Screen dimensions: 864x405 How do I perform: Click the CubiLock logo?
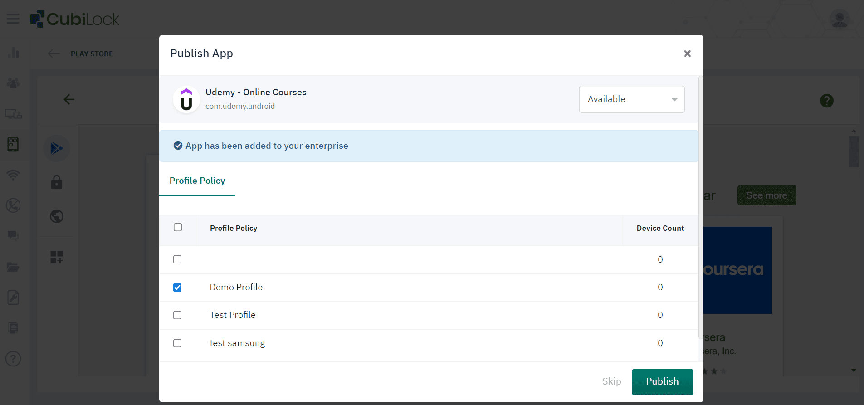coord(74,19)
